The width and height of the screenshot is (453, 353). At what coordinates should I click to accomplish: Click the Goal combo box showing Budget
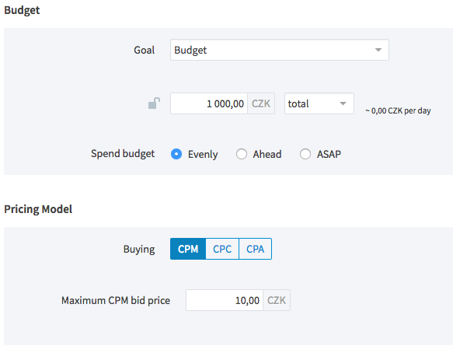pos(280,50)
